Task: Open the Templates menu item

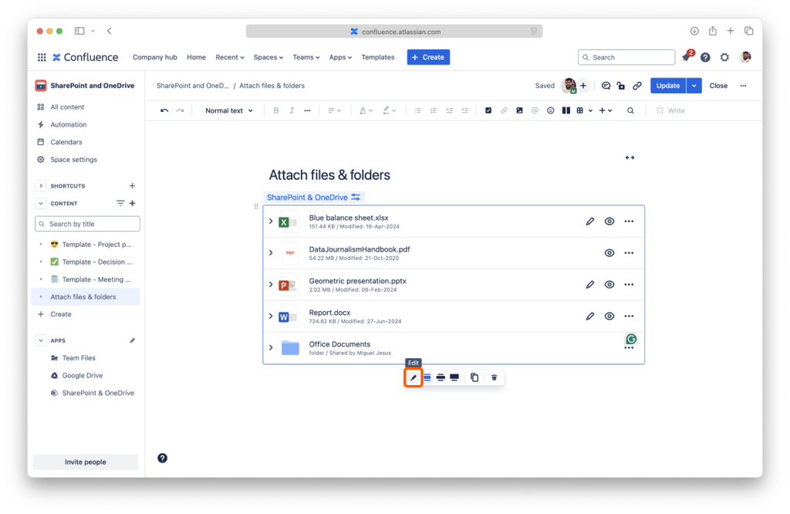Action: [x=378, y=58]
